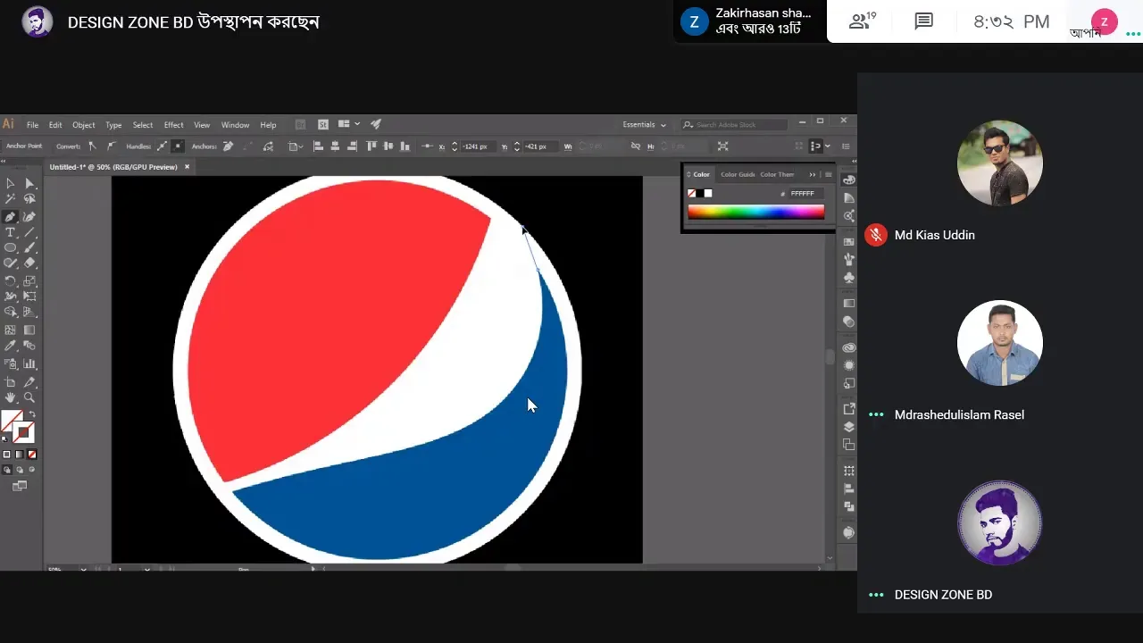Select the Hand tool
The height and width of the screenshot is (643, 1143).
10,397
